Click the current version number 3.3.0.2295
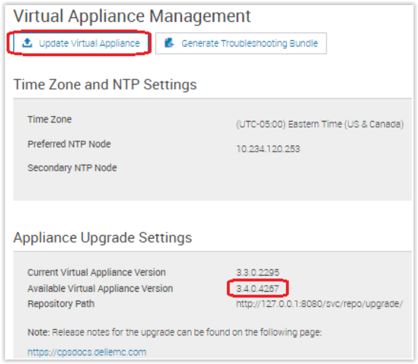Screen dimensions: 418x364 pos(258,273)
